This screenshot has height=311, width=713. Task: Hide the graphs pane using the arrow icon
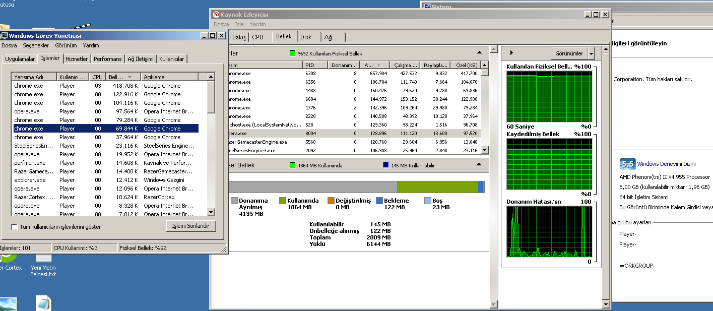coord(511,53)
